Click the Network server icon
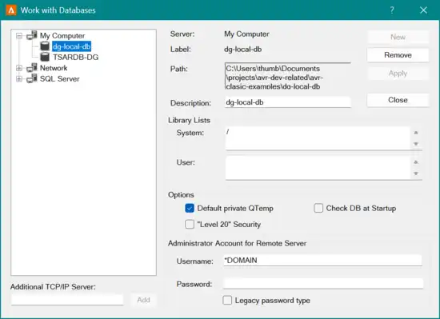The image size is (440, 319). (x=32, y=67)
